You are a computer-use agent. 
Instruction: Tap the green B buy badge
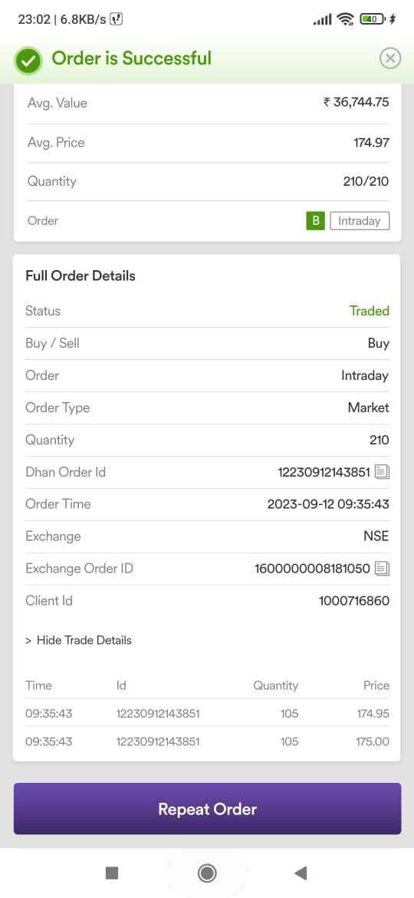pyautogui.click(x=315, y=220)
